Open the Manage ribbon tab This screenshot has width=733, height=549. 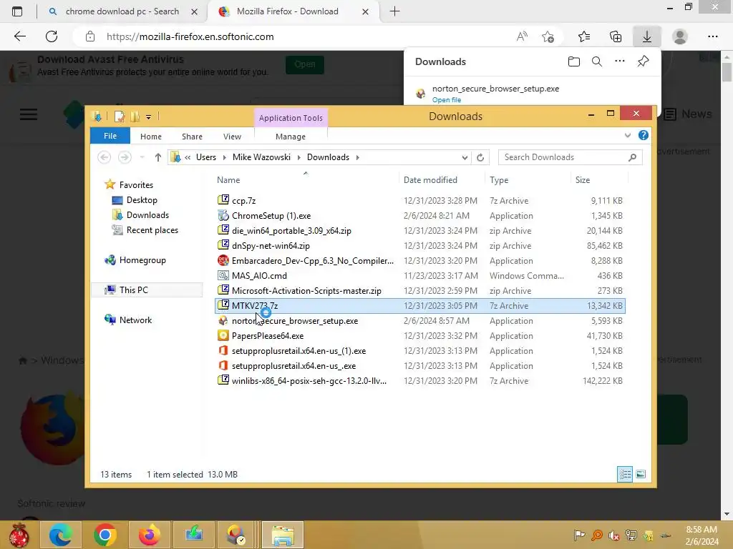(x=291, y=137)
